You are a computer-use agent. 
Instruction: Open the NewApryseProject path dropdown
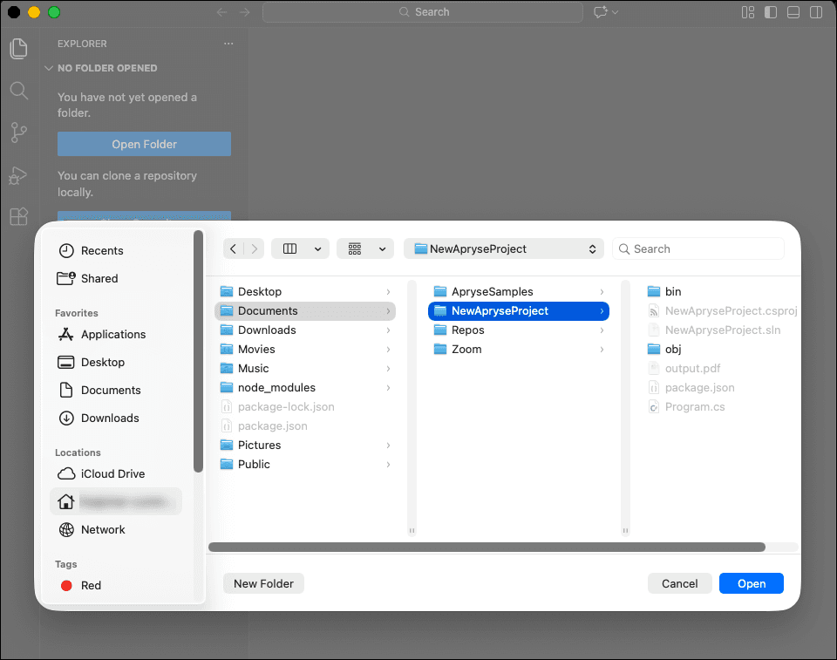click(x=504, y=248)
